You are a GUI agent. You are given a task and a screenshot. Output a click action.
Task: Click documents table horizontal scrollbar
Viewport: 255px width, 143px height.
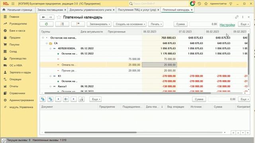pyautogui.click(x=90, y=132)
